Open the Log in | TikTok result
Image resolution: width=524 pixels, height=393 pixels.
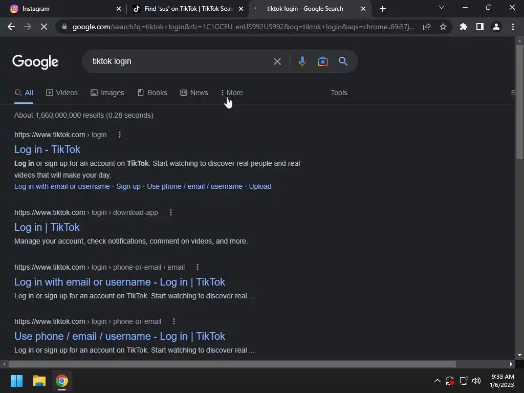click(x=47, y=227)
